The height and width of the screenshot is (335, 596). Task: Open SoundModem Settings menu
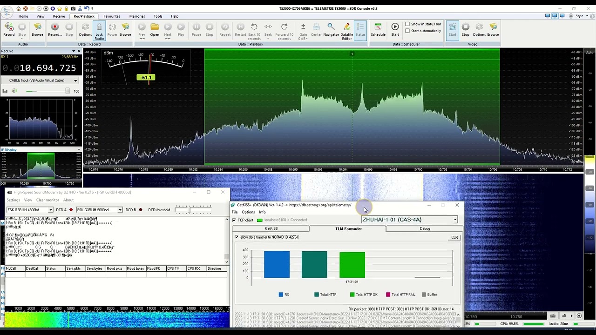(13, 200)
